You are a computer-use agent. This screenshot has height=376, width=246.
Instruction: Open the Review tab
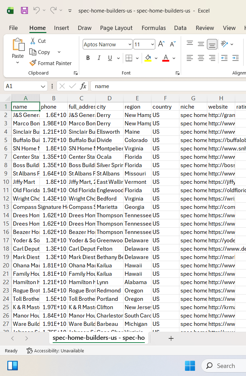(x=205, y=28)
